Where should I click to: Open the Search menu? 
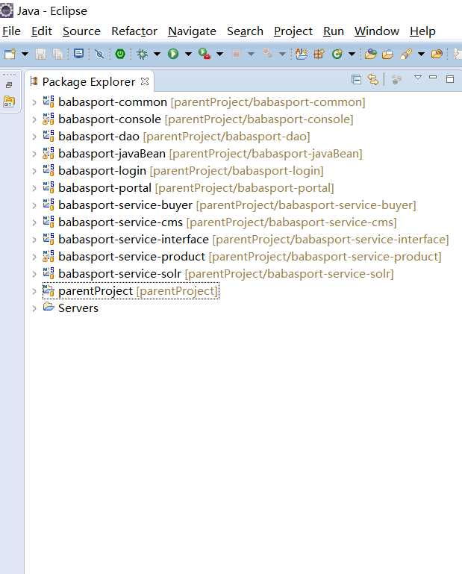click(x=245, y=31)
